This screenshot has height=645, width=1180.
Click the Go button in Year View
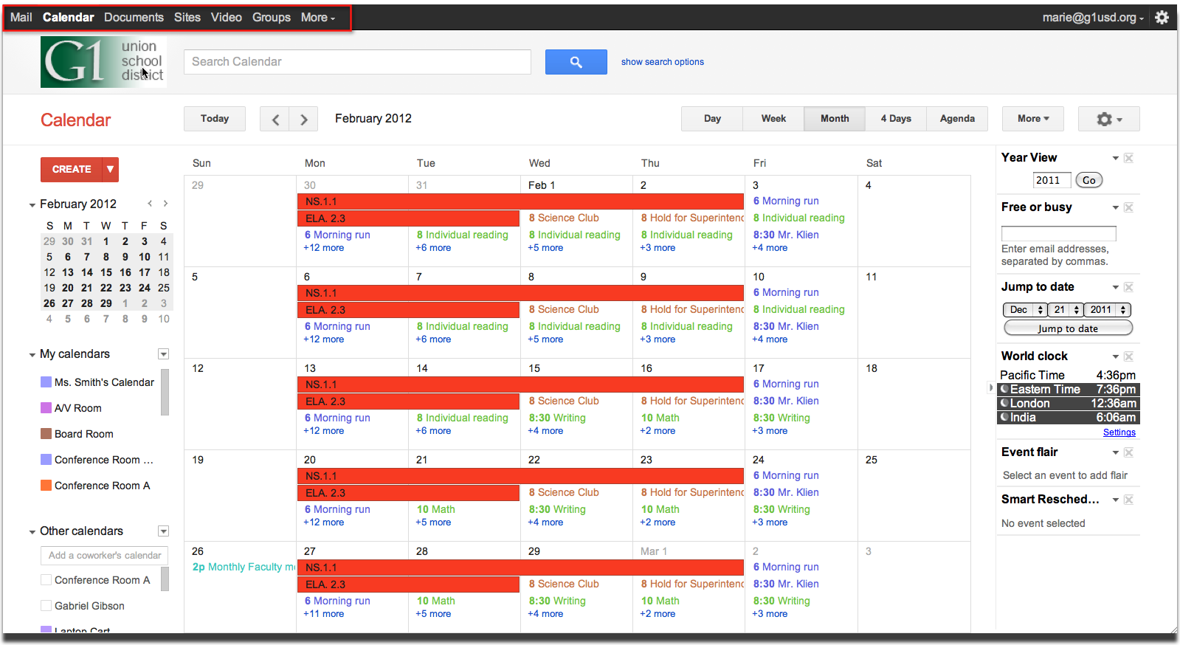pos(1089,180)
